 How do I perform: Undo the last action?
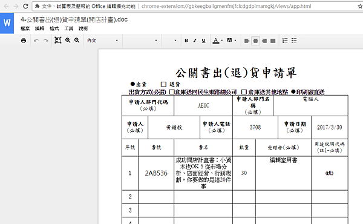tap(36, 41)
